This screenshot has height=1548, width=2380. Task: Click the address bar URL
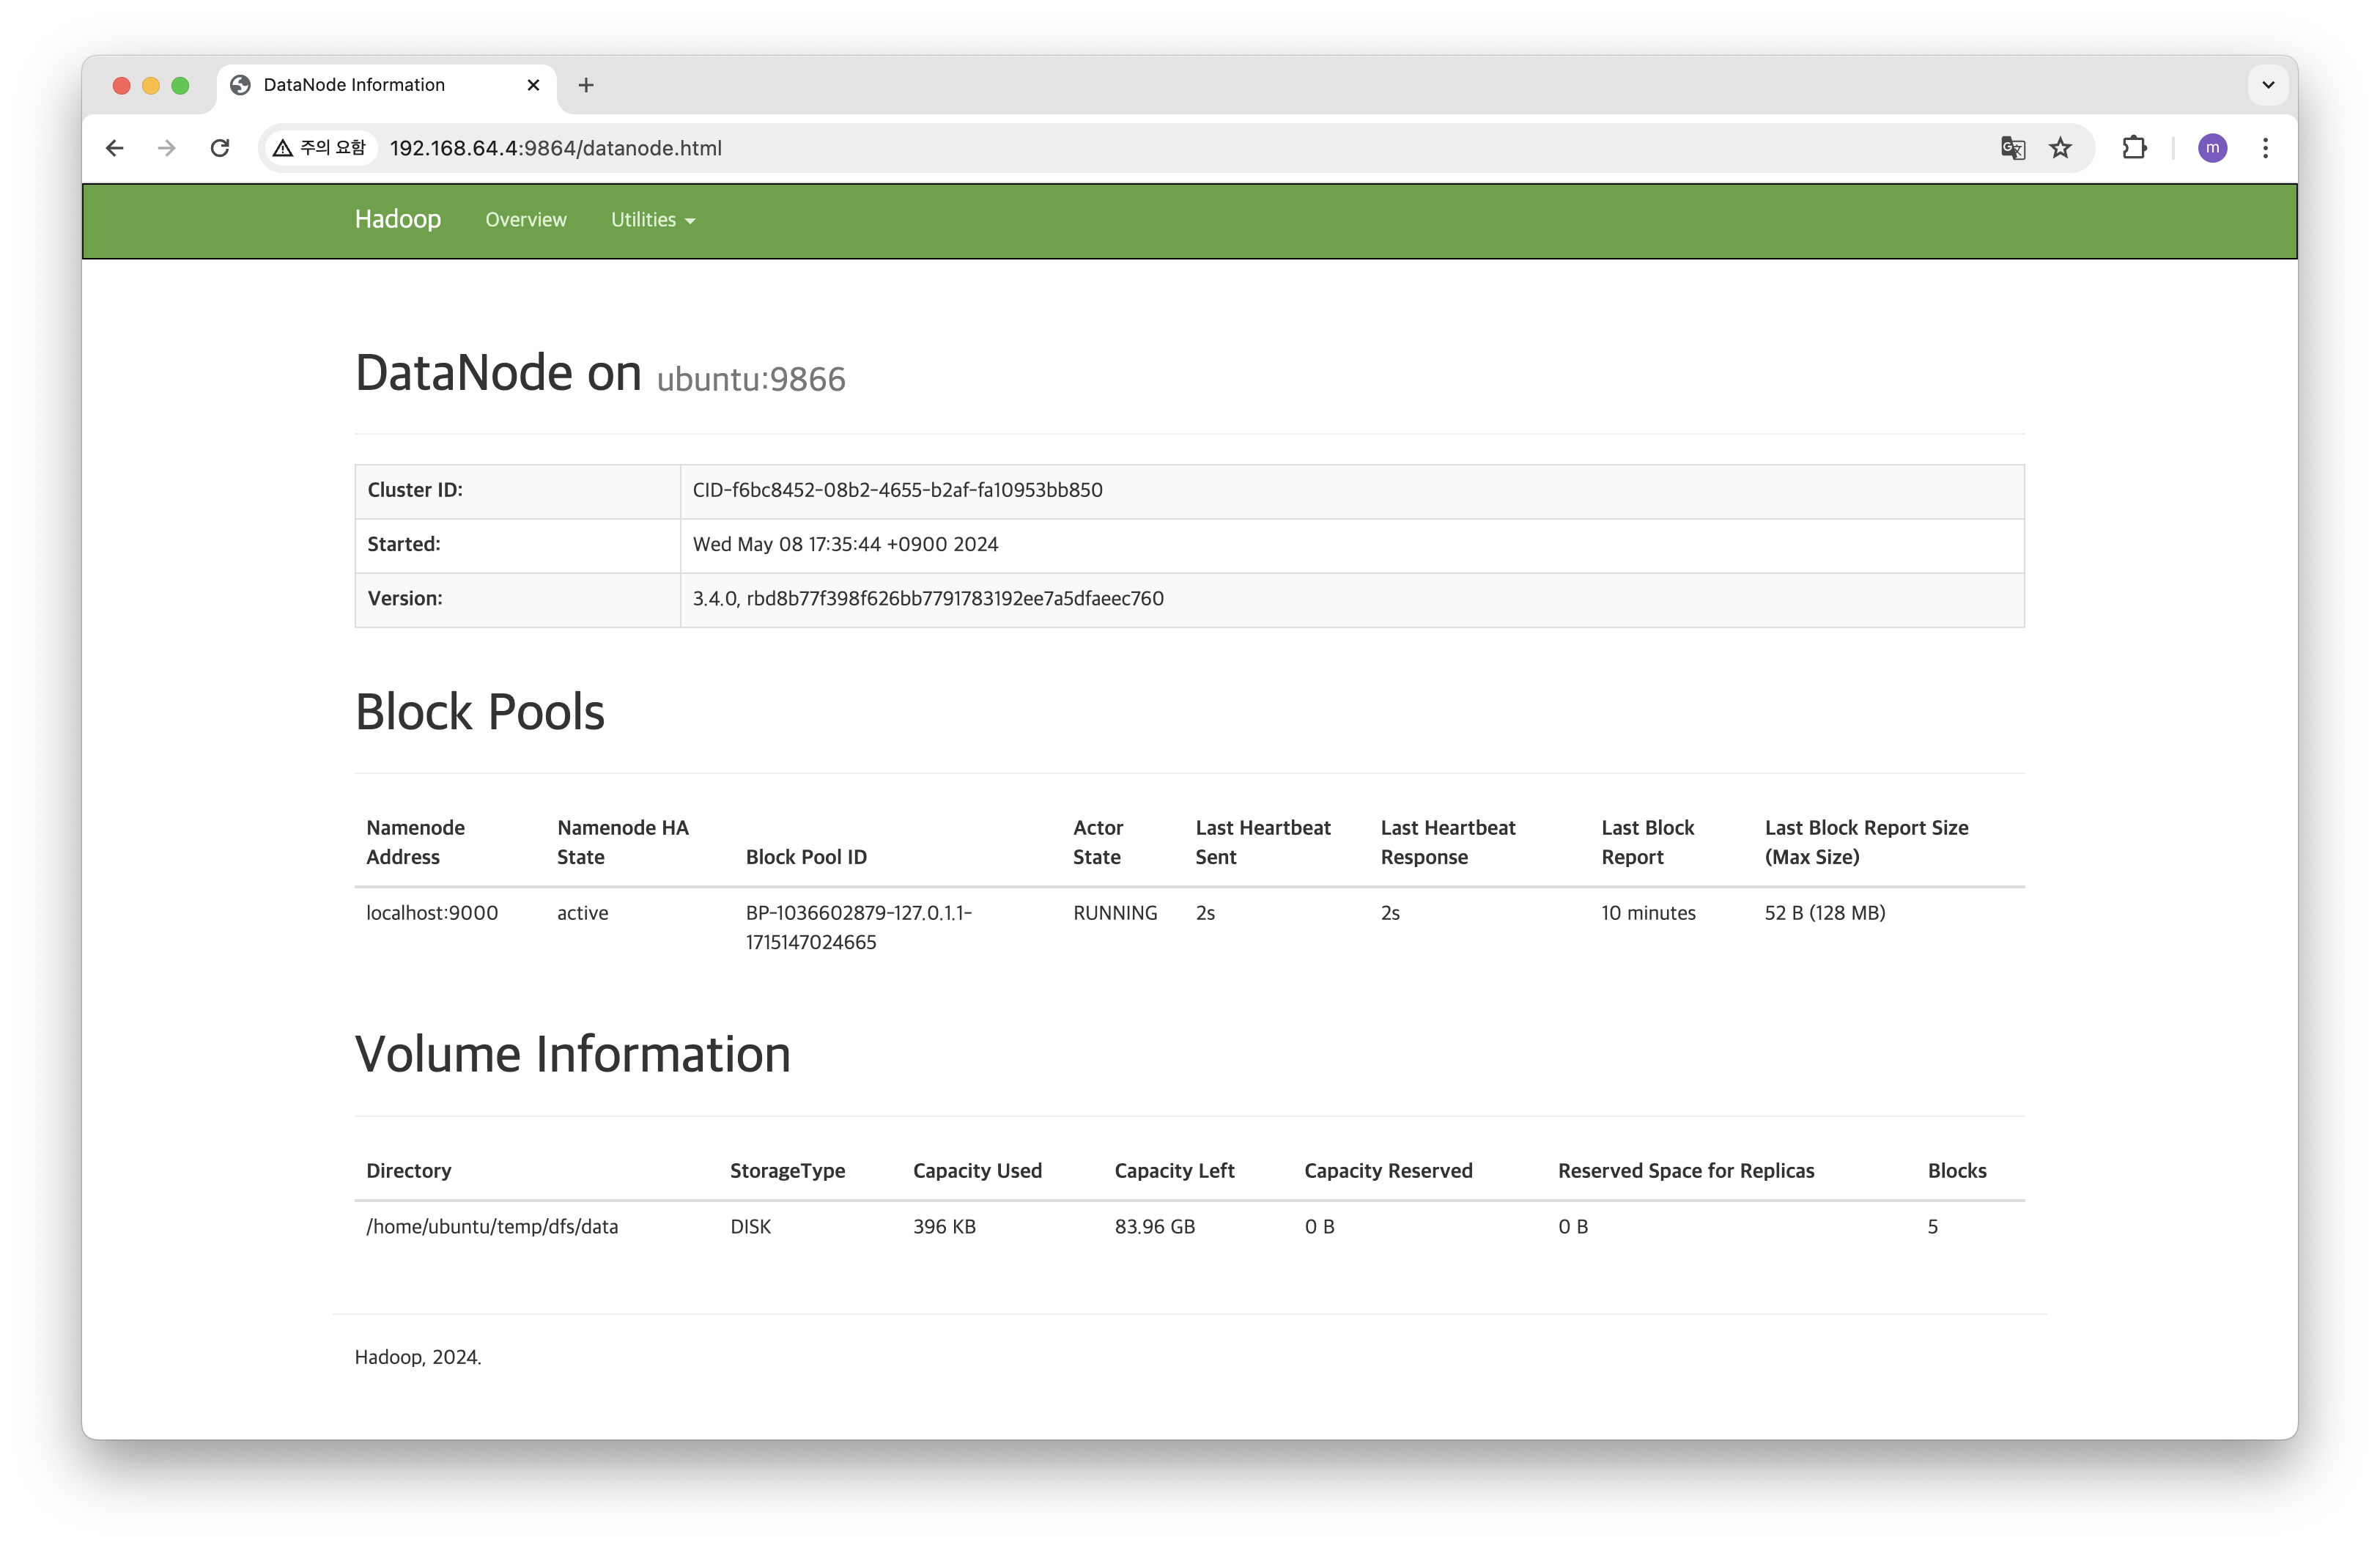pyautogui.click(x=555, y=148)
